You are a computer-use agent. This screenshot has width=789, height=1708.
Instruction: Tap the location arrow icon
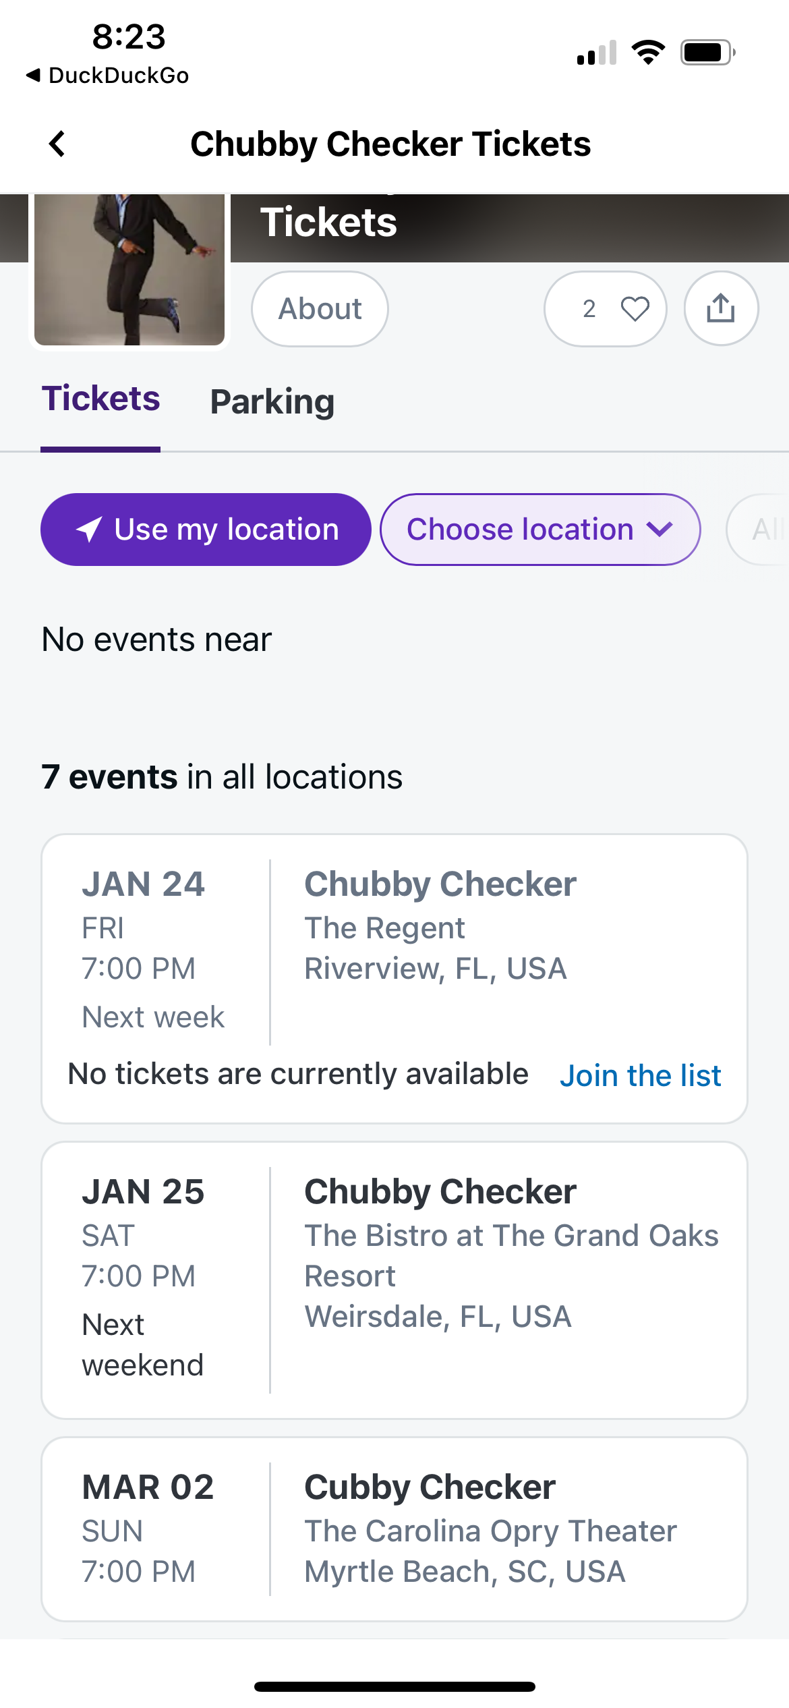(x=89, y=530)
